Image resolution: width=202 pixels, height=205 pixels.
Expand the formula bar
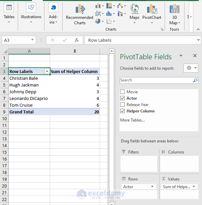(198, 40)
